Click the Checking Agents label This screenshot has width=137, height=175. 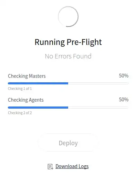(26, 100)
